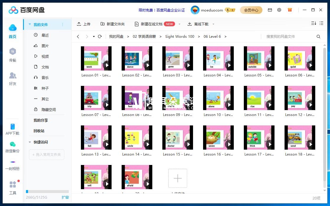The height and width of the screenshot is (206, 330).
Task: Select 视频 in the file category list
Action: pos(44,56)
